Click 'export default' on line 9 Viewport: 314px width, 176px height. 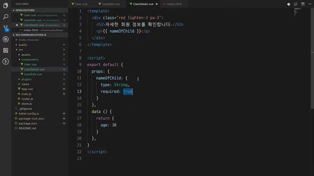click(103, 65)
